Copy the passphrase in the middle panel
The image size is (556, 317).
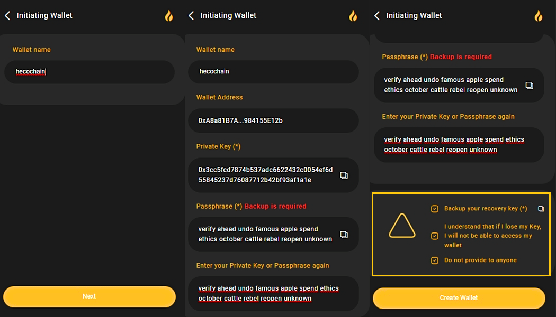[344, 234]
